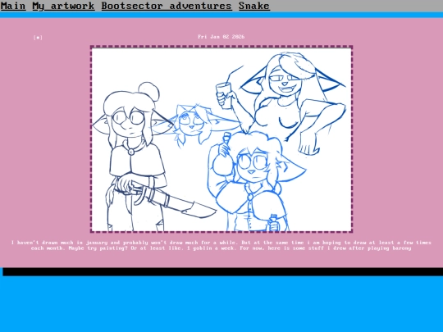
Task: Go to My artwork page
Action: tap(63, 6)
